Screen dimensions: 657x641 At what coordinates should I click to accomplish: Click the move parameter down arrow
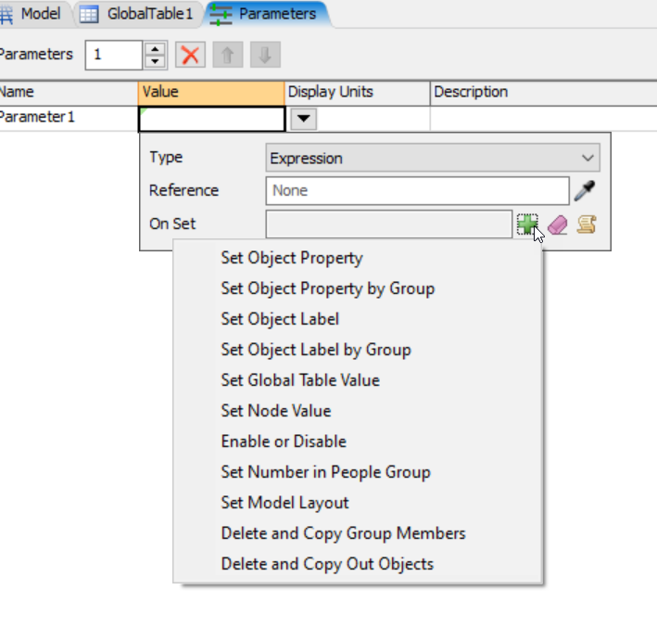pyautogui.click(x=265, y=55)
